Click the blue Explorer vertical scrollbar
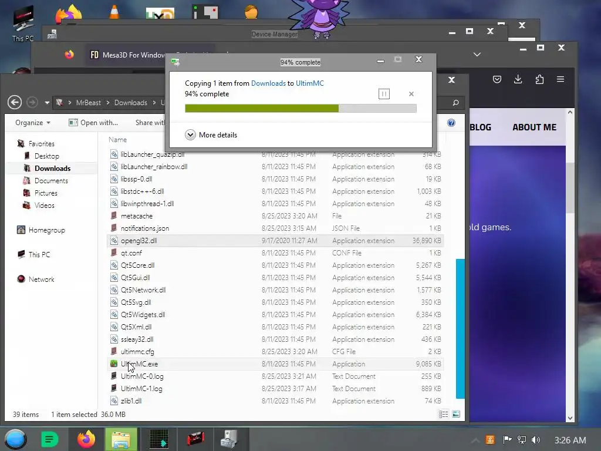Viewport: 601px width, 451px height. coord(460,329)
